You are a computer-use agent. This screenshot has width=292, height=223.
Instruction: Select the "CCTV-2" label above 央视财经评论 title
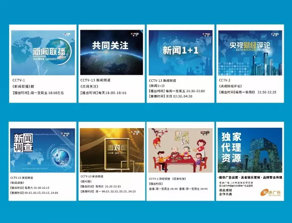click(224, 80)
